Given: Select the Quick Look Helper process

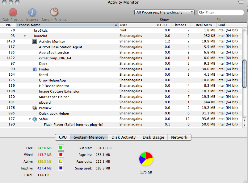Looking at the screenshot, I should click(x=121, y=113).
